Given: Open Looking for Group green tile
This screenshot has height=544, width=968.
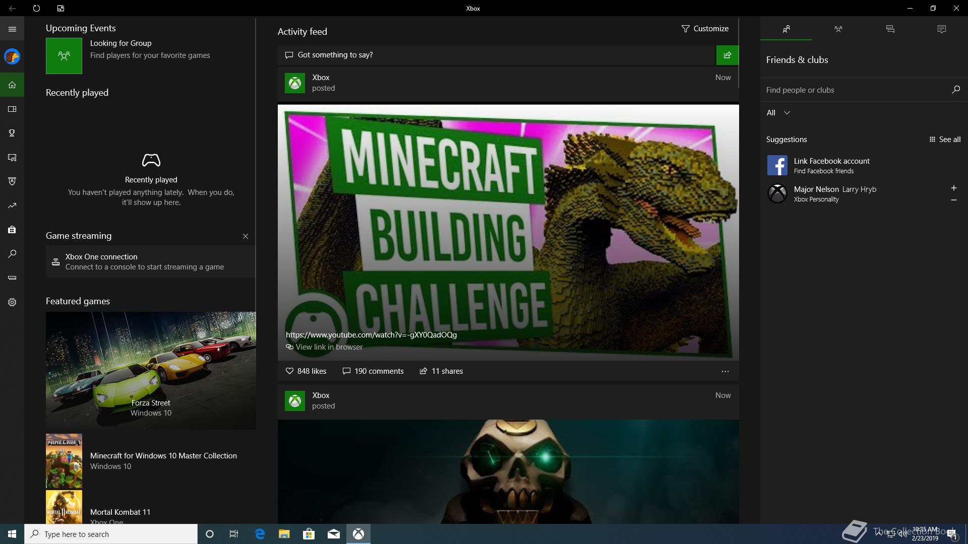Looking at the screenshot, I should [x=64, y=56].
